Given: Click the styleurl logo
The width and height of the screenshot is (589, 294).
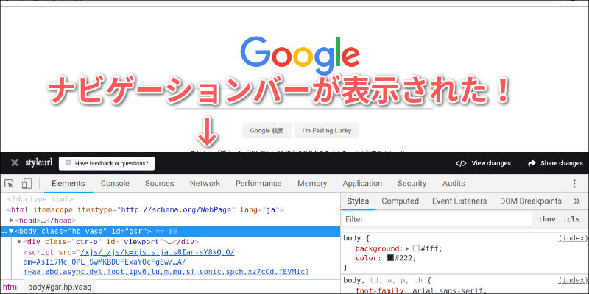Looking at the screenshot, I should 39,162.
